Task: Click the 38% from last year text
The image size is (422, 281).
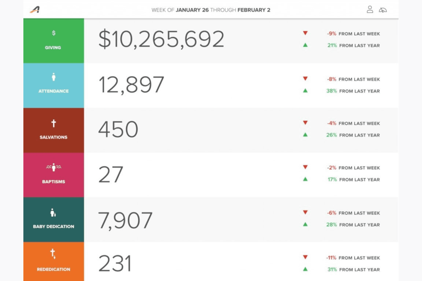Action: pos(353,91)
